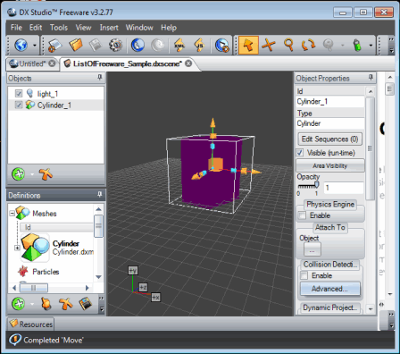Open the Help menu
This screenshot has height=354, width=400.
coord(169,28)
